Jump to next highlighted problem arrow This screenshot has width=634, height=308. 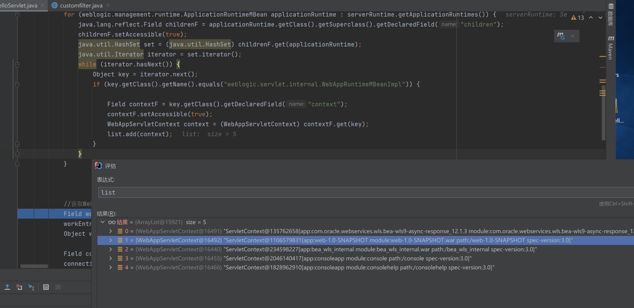tap(600, 18)
